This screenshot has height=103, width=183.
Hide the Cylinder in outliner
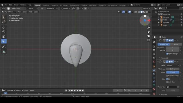tap(181, 22)
